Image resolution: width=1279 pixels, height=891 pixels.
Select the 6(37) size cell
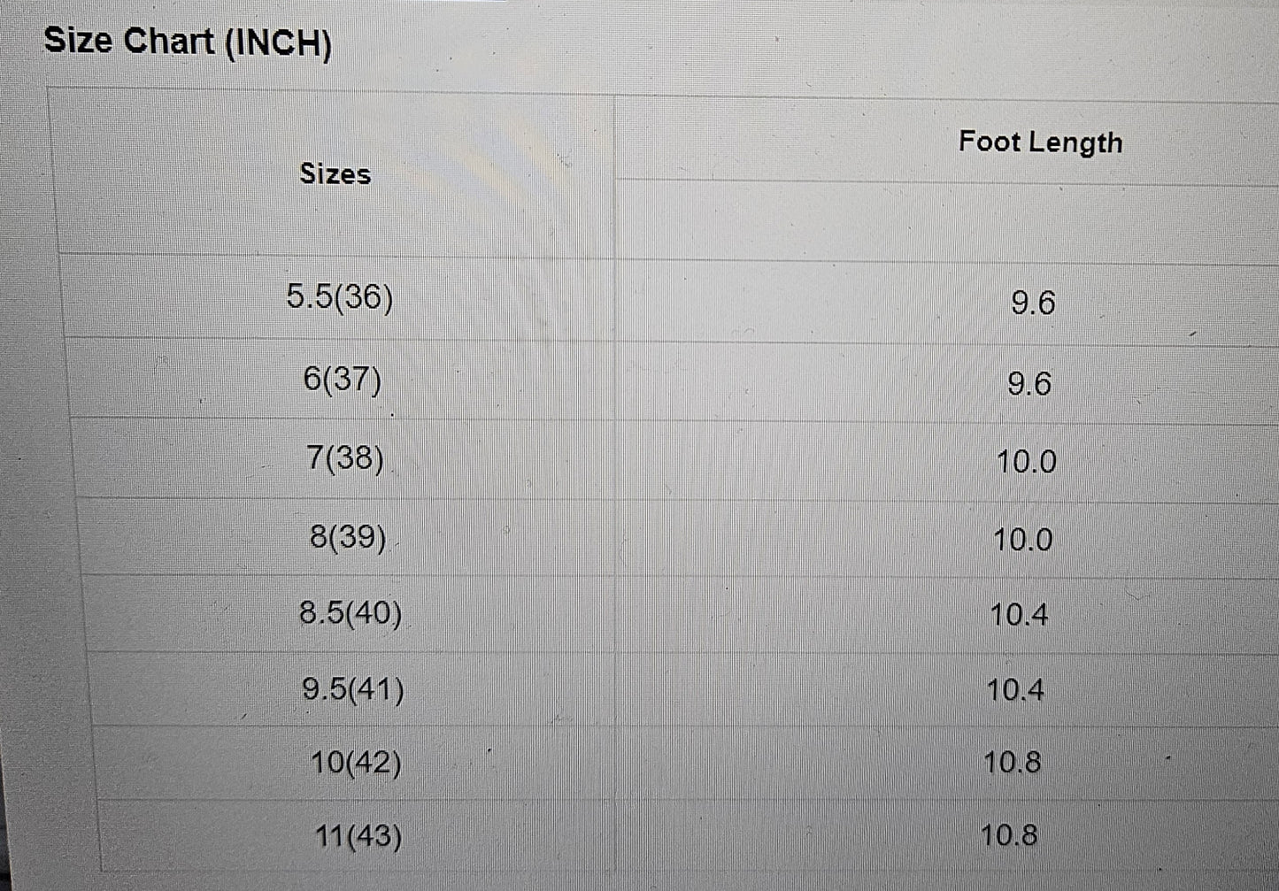click(343, 379)
